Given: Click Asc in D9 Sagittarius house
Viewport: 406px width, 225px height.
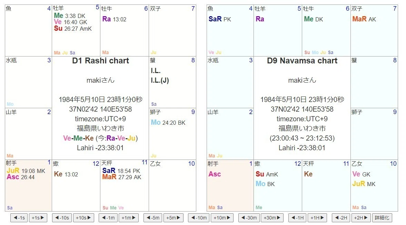Looking at the screenshot, I should pyautogui.click(x=215, y=174).
